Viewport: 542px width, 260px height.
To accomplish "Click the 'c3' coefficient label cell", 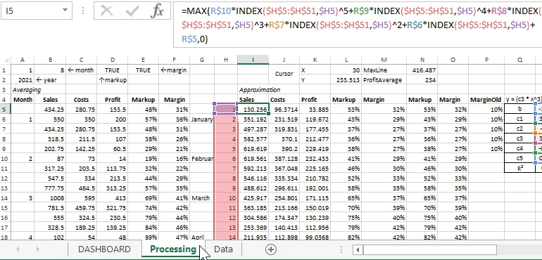I will pyautogui.click(x=519, y=139).
